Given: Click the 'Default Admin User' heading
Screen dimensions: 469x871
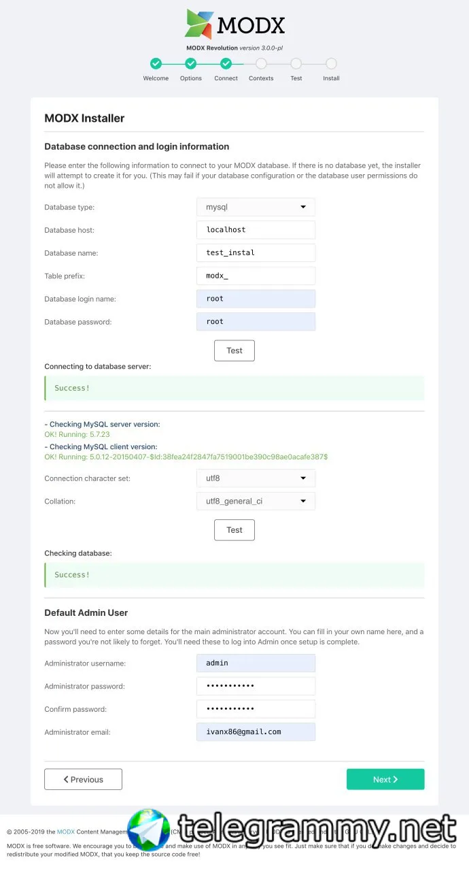Looking at the screenshot, I should [86, 612].
